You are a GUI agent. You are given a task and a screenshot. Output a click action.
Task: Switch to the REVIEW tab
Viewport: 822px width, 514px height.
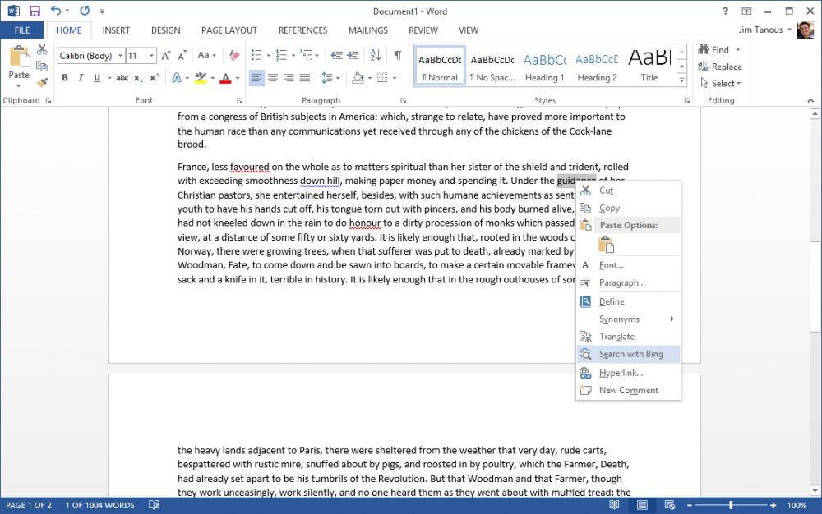click(x=423, y=30)
